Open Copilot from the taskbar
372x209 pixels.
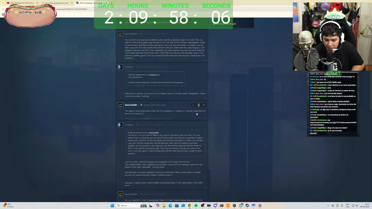click(x=158, y=206)
